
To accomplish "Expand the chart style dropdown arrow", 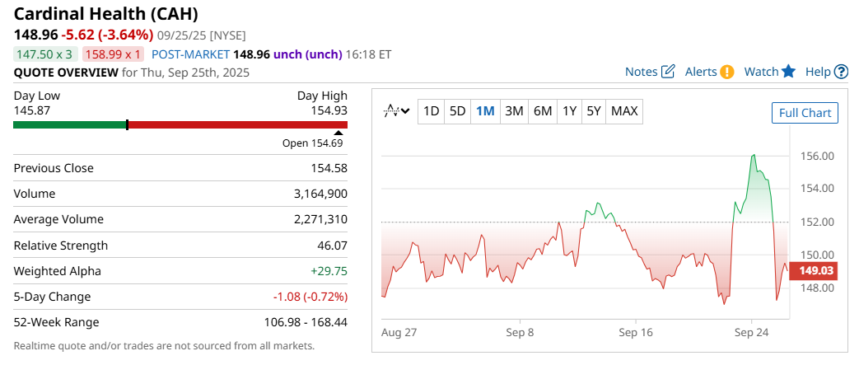I will 405,111.
